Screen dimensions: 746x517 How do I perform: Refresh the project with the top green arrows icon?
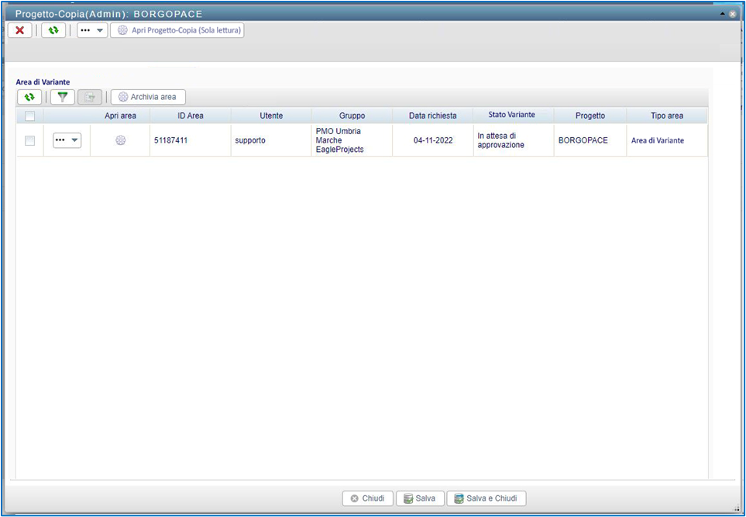point(53,30)
